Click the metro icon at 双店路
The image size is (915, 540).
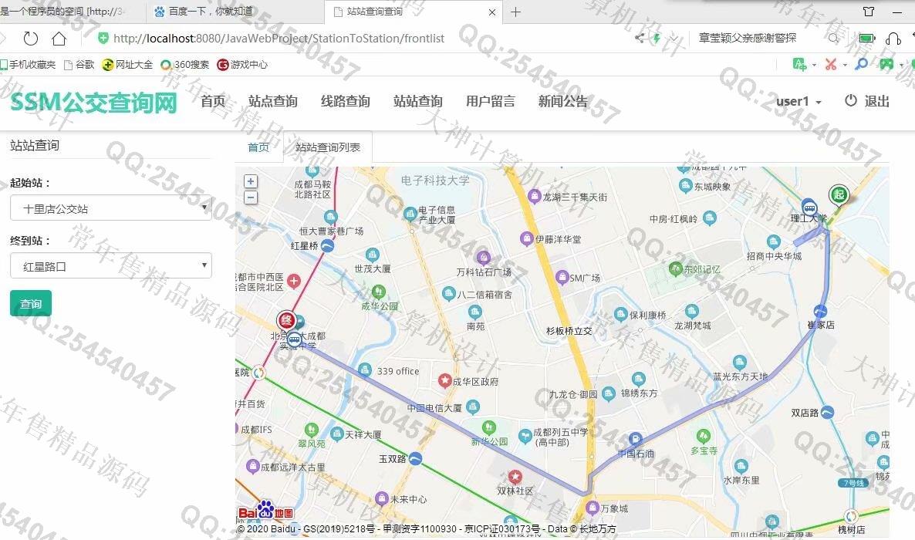(x=827, y=413)
